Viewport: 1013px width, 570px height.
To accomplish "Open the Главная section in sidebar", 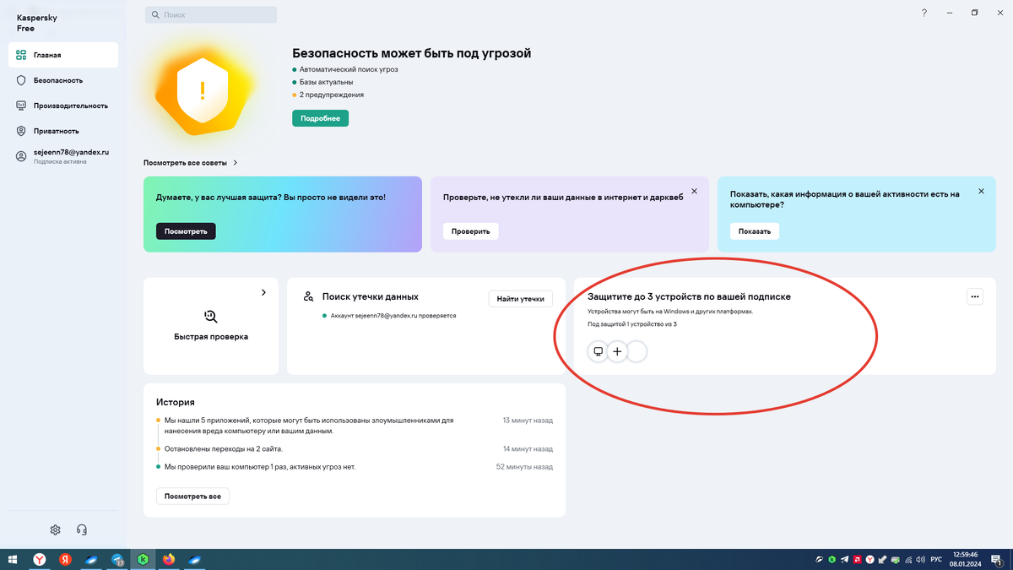I will click(x=63, y=55).
